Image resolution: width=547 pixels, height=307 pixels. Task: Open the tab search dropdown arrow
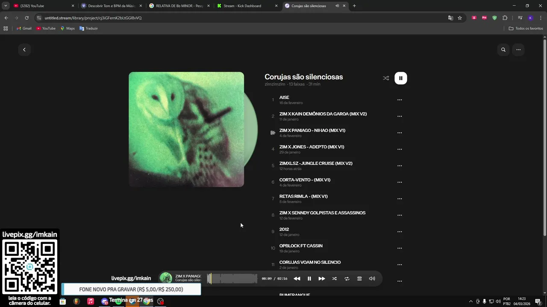point(5,6)
